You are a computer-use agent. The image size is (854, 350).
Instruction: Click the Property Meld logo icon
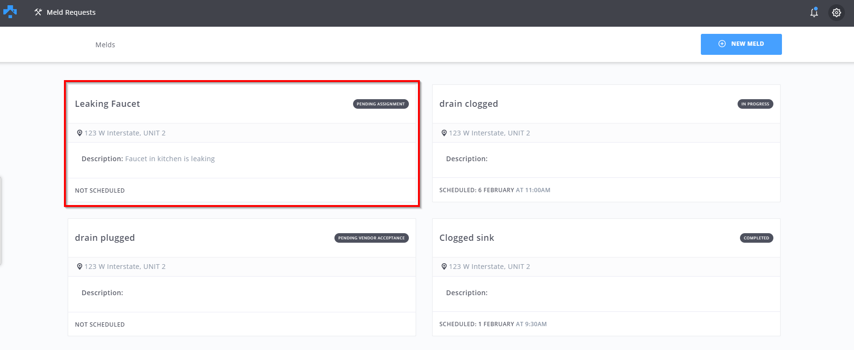point(10,12)
